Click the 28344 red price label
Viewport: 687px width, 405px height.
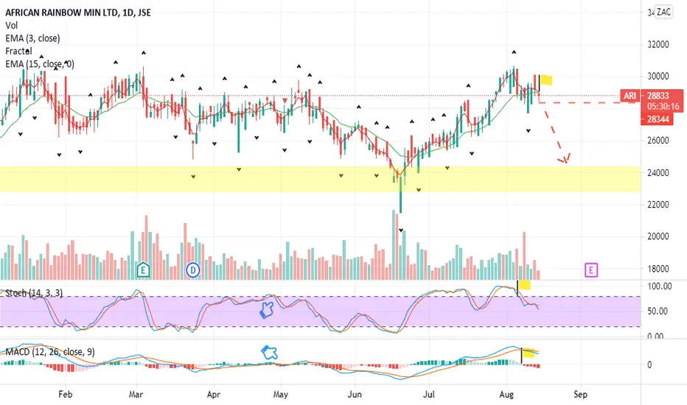(x=658, y=119)
